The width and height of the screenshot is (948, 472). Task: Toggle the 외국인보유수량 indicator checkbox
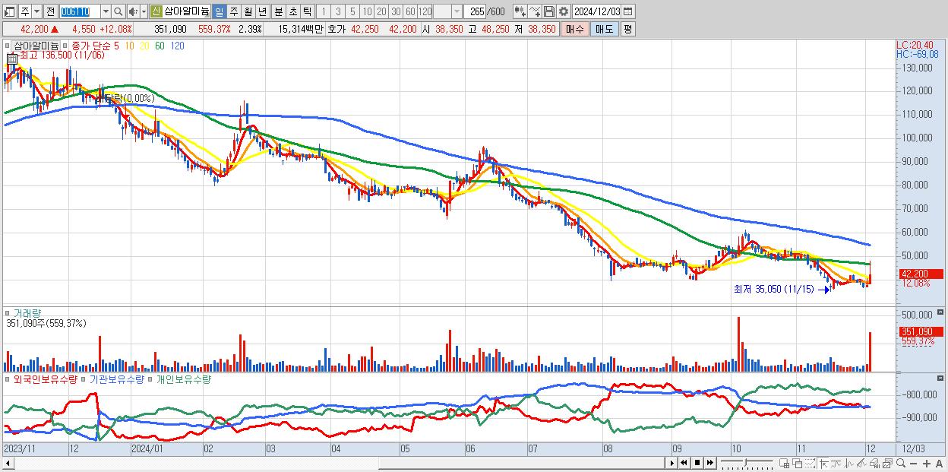(x=8, y=379)
